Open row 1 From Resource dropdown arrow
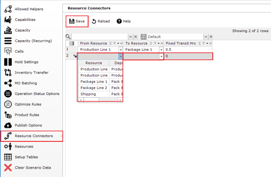 [x=121, y=50]
